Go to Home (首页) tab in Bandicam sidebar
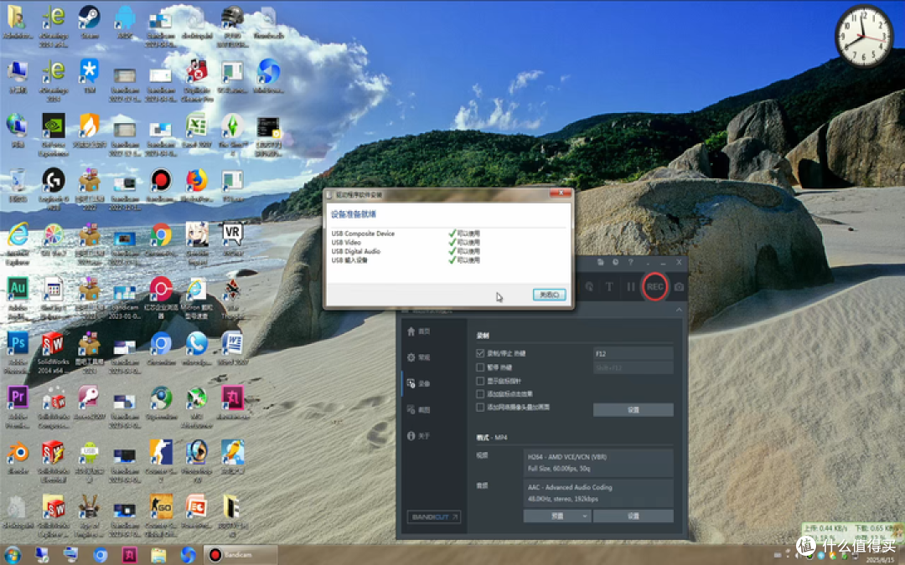Screen dimensions: 905x565 [x=419, y=331]
